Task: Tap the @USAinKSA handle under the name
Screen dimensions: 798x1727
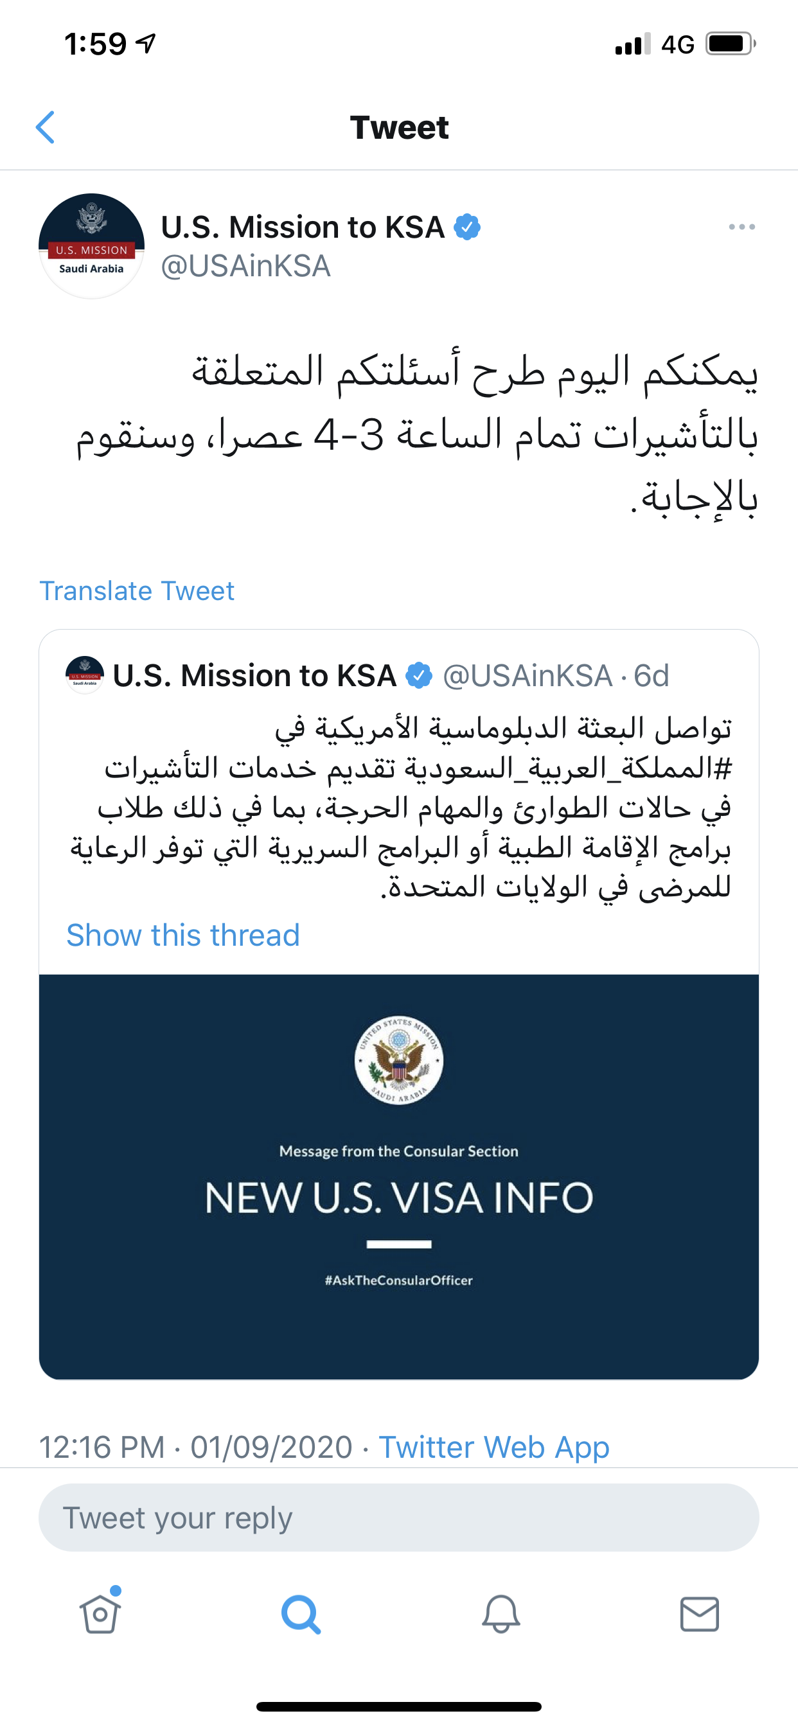Action: (245, 266)
